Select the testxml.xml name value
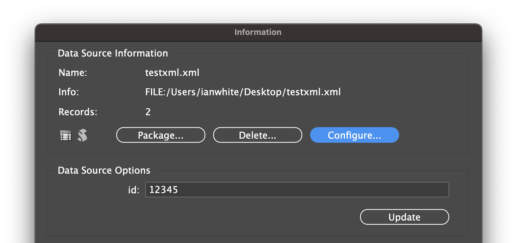This screenshot has height=243, width=517. click(x=172, y=73)
